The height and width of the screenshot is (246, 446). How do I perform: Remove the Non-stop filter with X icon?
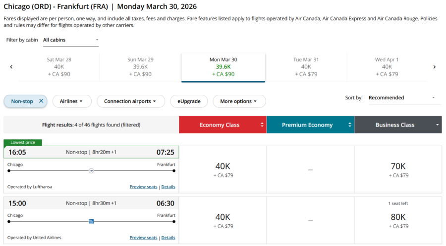coord(41,101)
